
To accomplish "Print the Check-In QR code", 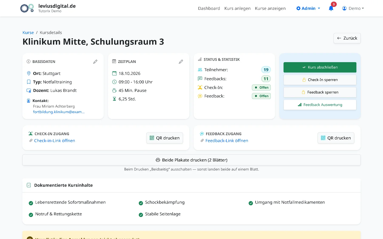I will [x=165, y=138].
